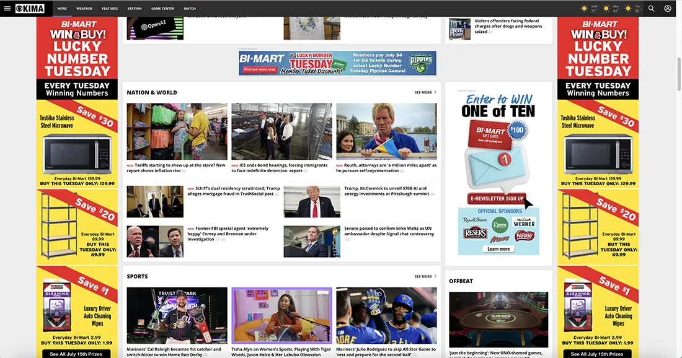Click the man holding flag thumbnail

tap(386, 131)
